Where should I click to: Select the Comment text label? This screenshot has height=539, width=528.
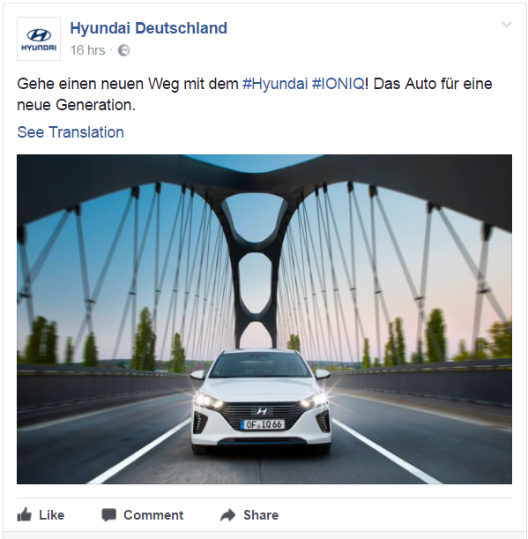pyautogui.click(x=153, y=515)
